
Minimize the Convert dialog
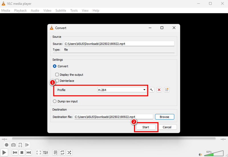[150, 28]
